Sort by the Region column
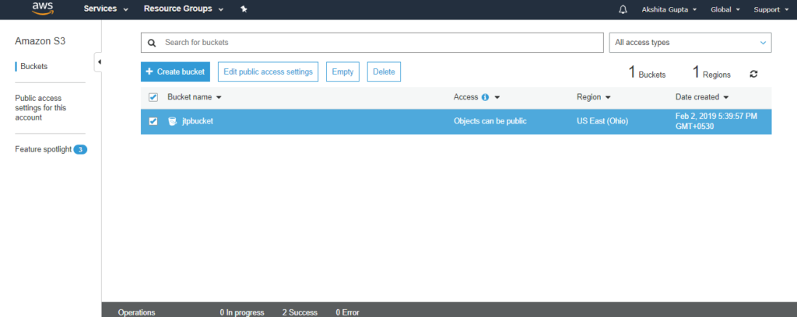Screen dimensions: 797x317 [x=593, y=97]
